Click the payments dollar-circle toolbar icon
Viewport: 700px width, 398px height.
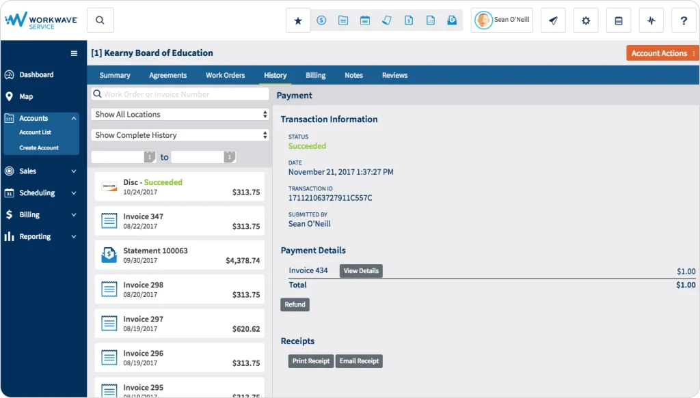click(321, 20)
